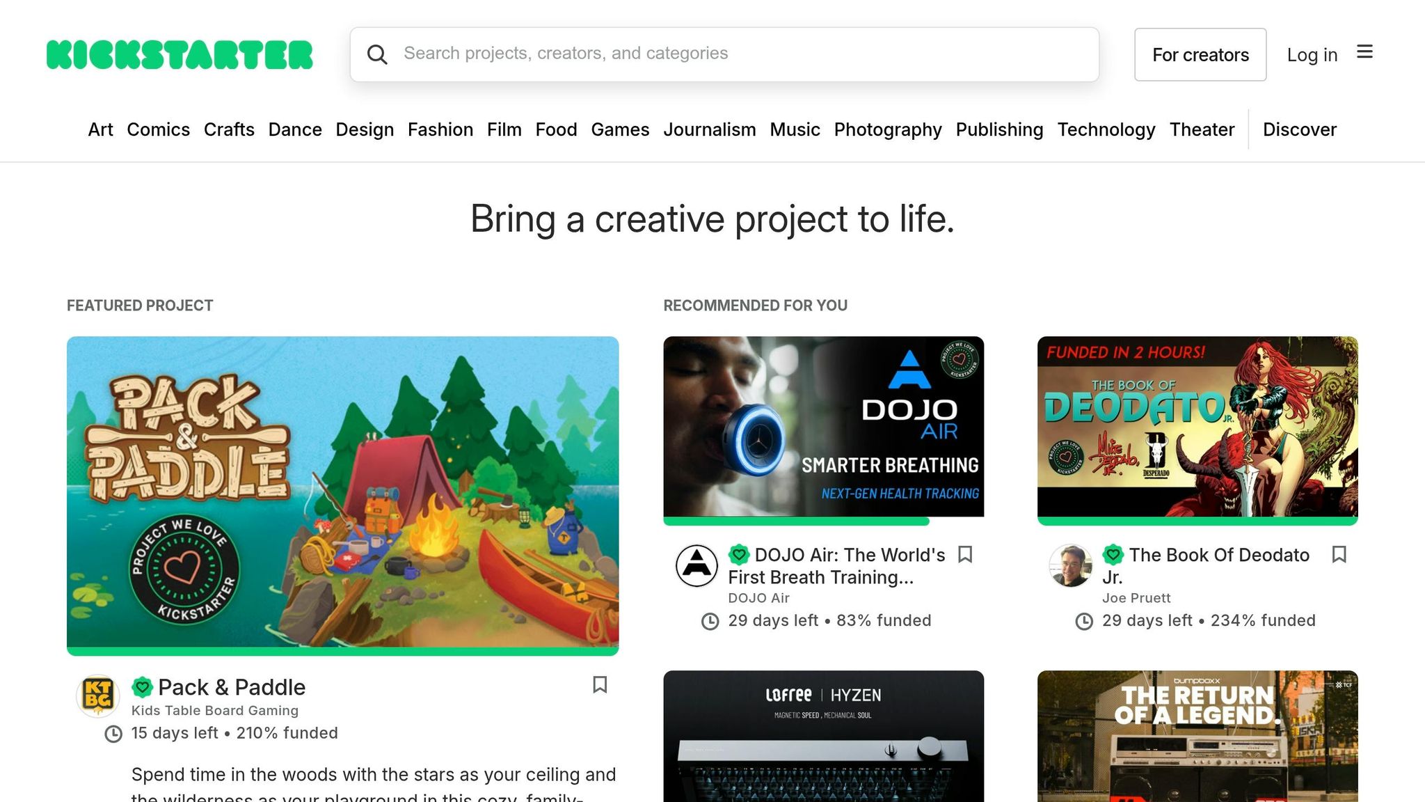Screen dimensions: 1425x802
Task: Click clock icon beside DOJO Air days left
Action: point(710,621)
